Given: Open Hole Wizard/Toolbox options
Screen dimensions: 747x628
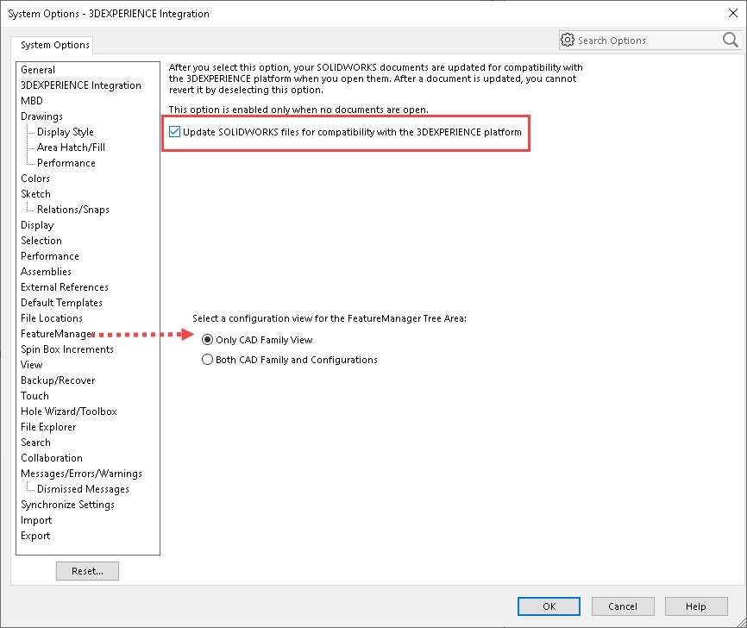Looking at the screenshot, I should [69, 411].
